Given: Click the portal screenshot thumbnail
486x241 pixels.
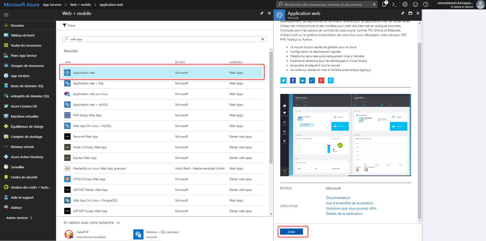Looking at the screenshot, I should coord(346,135).
